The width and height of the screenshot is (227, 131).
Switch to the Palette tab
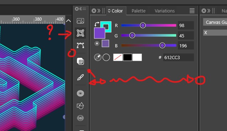(138, 11)
